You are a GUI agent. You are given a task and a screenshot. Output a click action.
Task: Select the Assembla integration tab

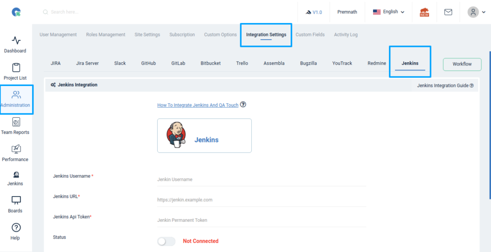coord(274,63)
